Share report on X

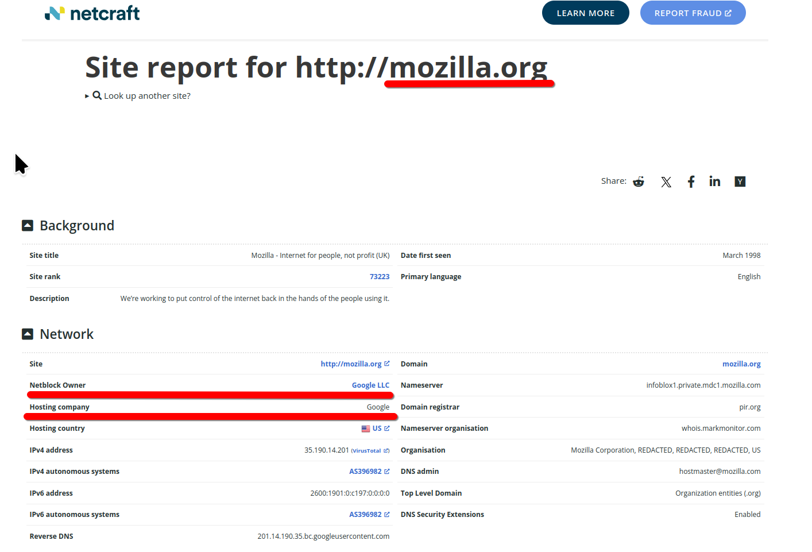click(x=666, y=182)
